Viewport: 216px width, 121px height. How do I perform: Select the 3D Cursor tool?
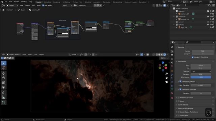(x=4, y=68)
